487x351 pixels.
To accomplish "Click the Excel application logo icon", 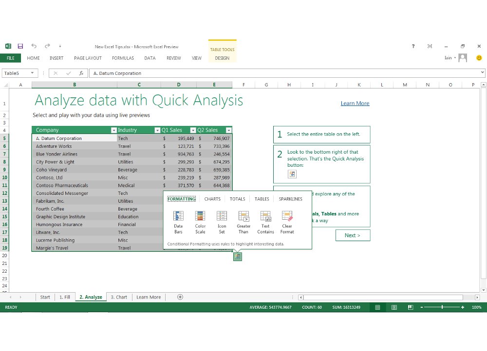I will click(x=8, y=46).
